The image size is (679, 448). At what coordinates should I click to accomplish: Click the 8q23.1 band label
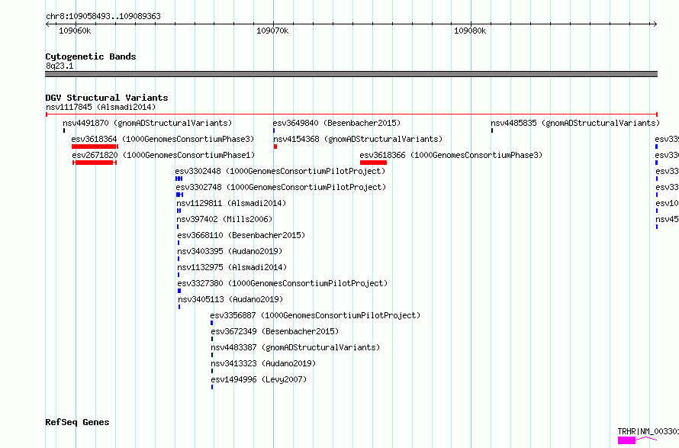coord(60,66)
